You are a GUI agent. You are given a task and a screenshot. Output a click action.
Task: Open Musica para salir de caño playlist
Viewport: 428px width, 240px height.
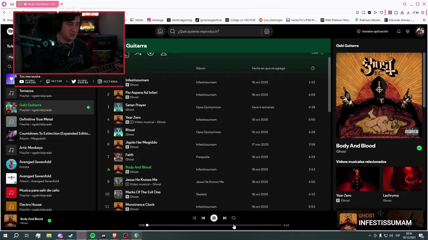pos(49,193)
